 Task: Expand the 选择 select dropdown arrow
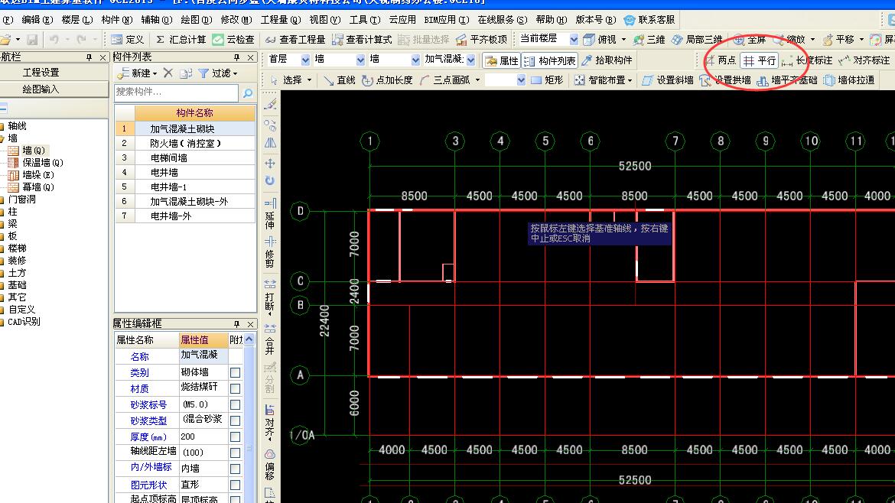309,80
